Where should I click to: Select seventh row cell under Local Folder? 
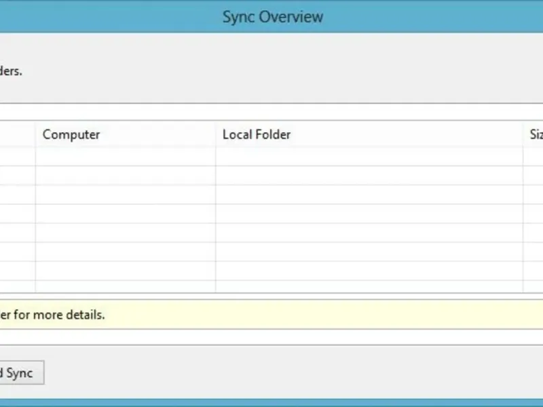click(x=369, y=271)
